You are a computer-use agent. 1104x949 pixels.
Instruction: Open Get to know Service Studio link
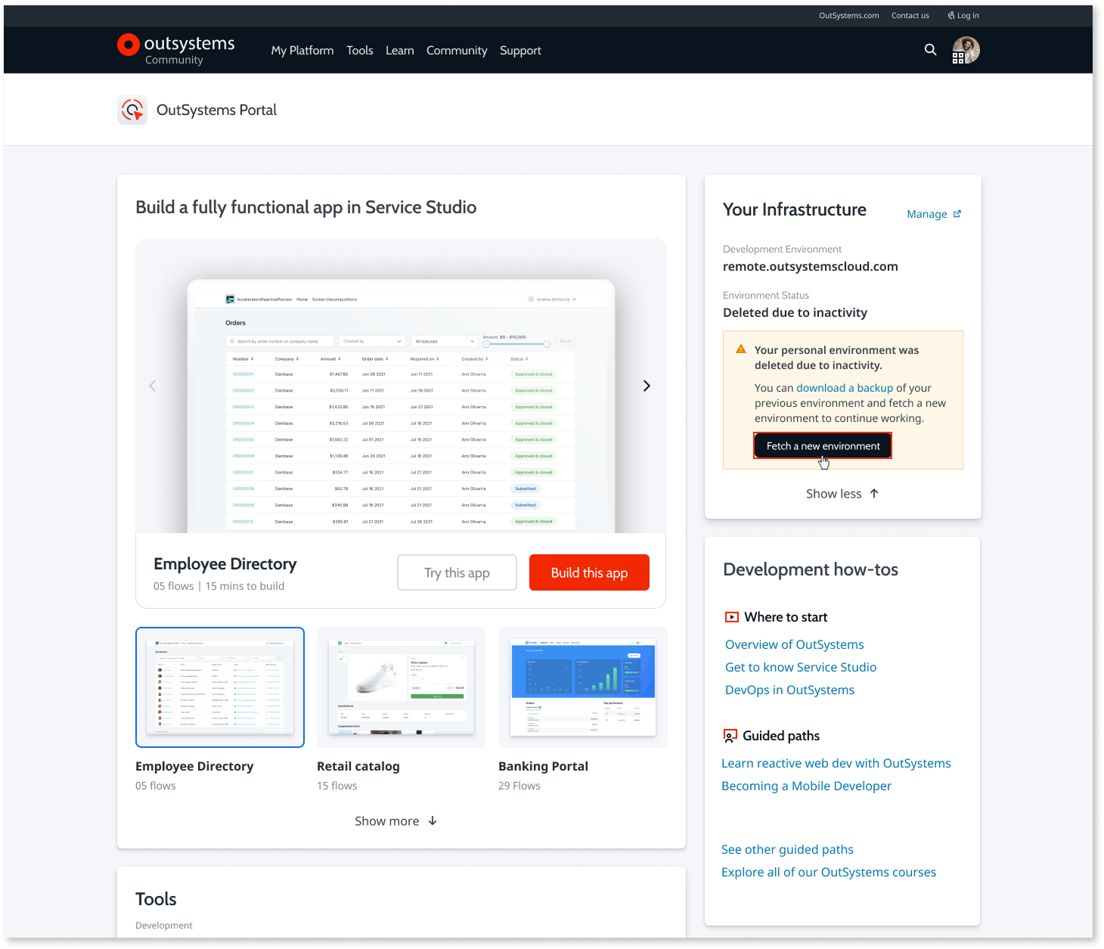click(x=801, y=667)
